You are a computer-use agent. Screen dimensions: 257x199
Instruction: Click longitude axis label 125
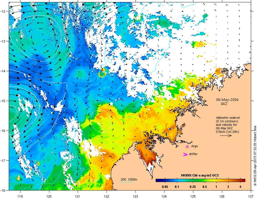[x=193, y=196]
